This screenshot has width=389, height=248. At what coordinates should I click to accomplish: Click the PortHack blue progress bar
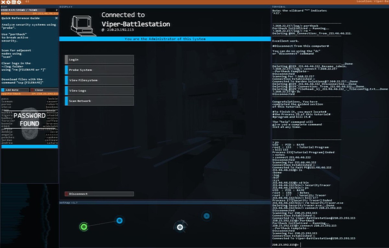pos(29,147)
